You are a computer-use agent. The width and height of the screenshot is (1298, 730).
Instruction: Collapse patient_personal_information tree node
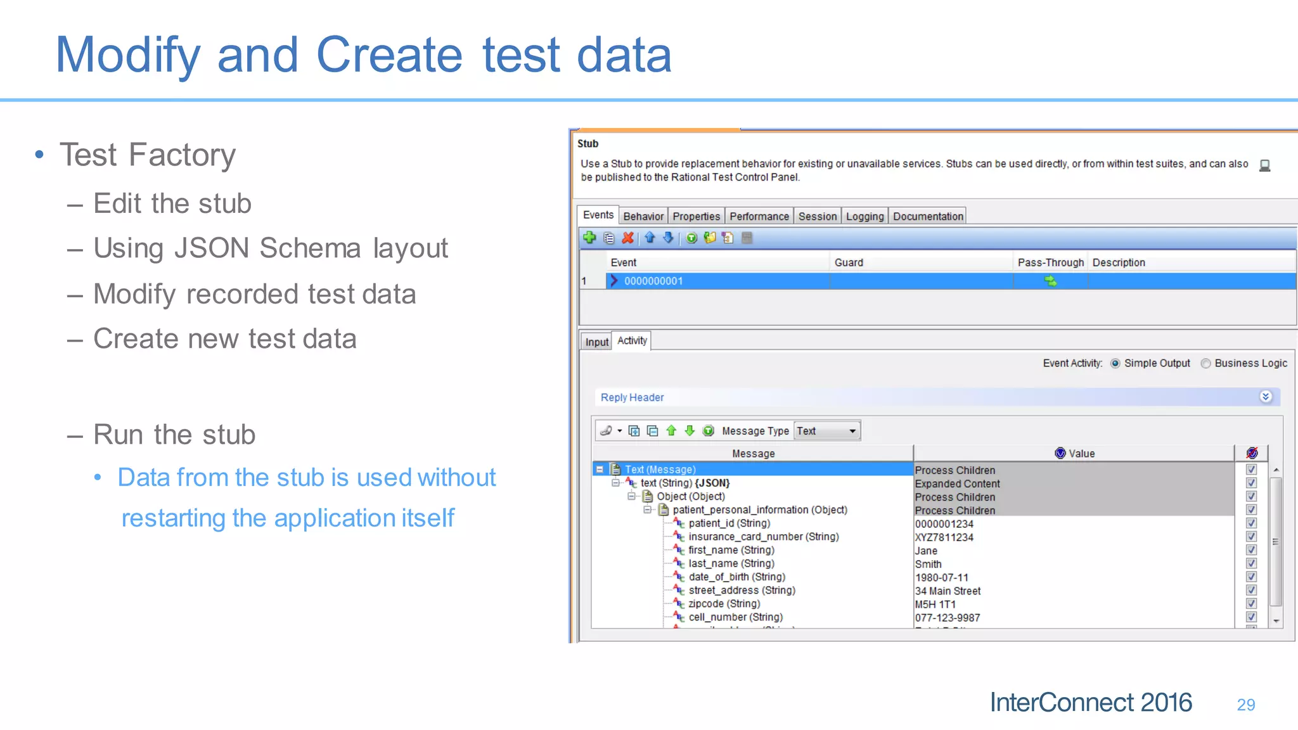pyautogui.click(x=647, y=509)
